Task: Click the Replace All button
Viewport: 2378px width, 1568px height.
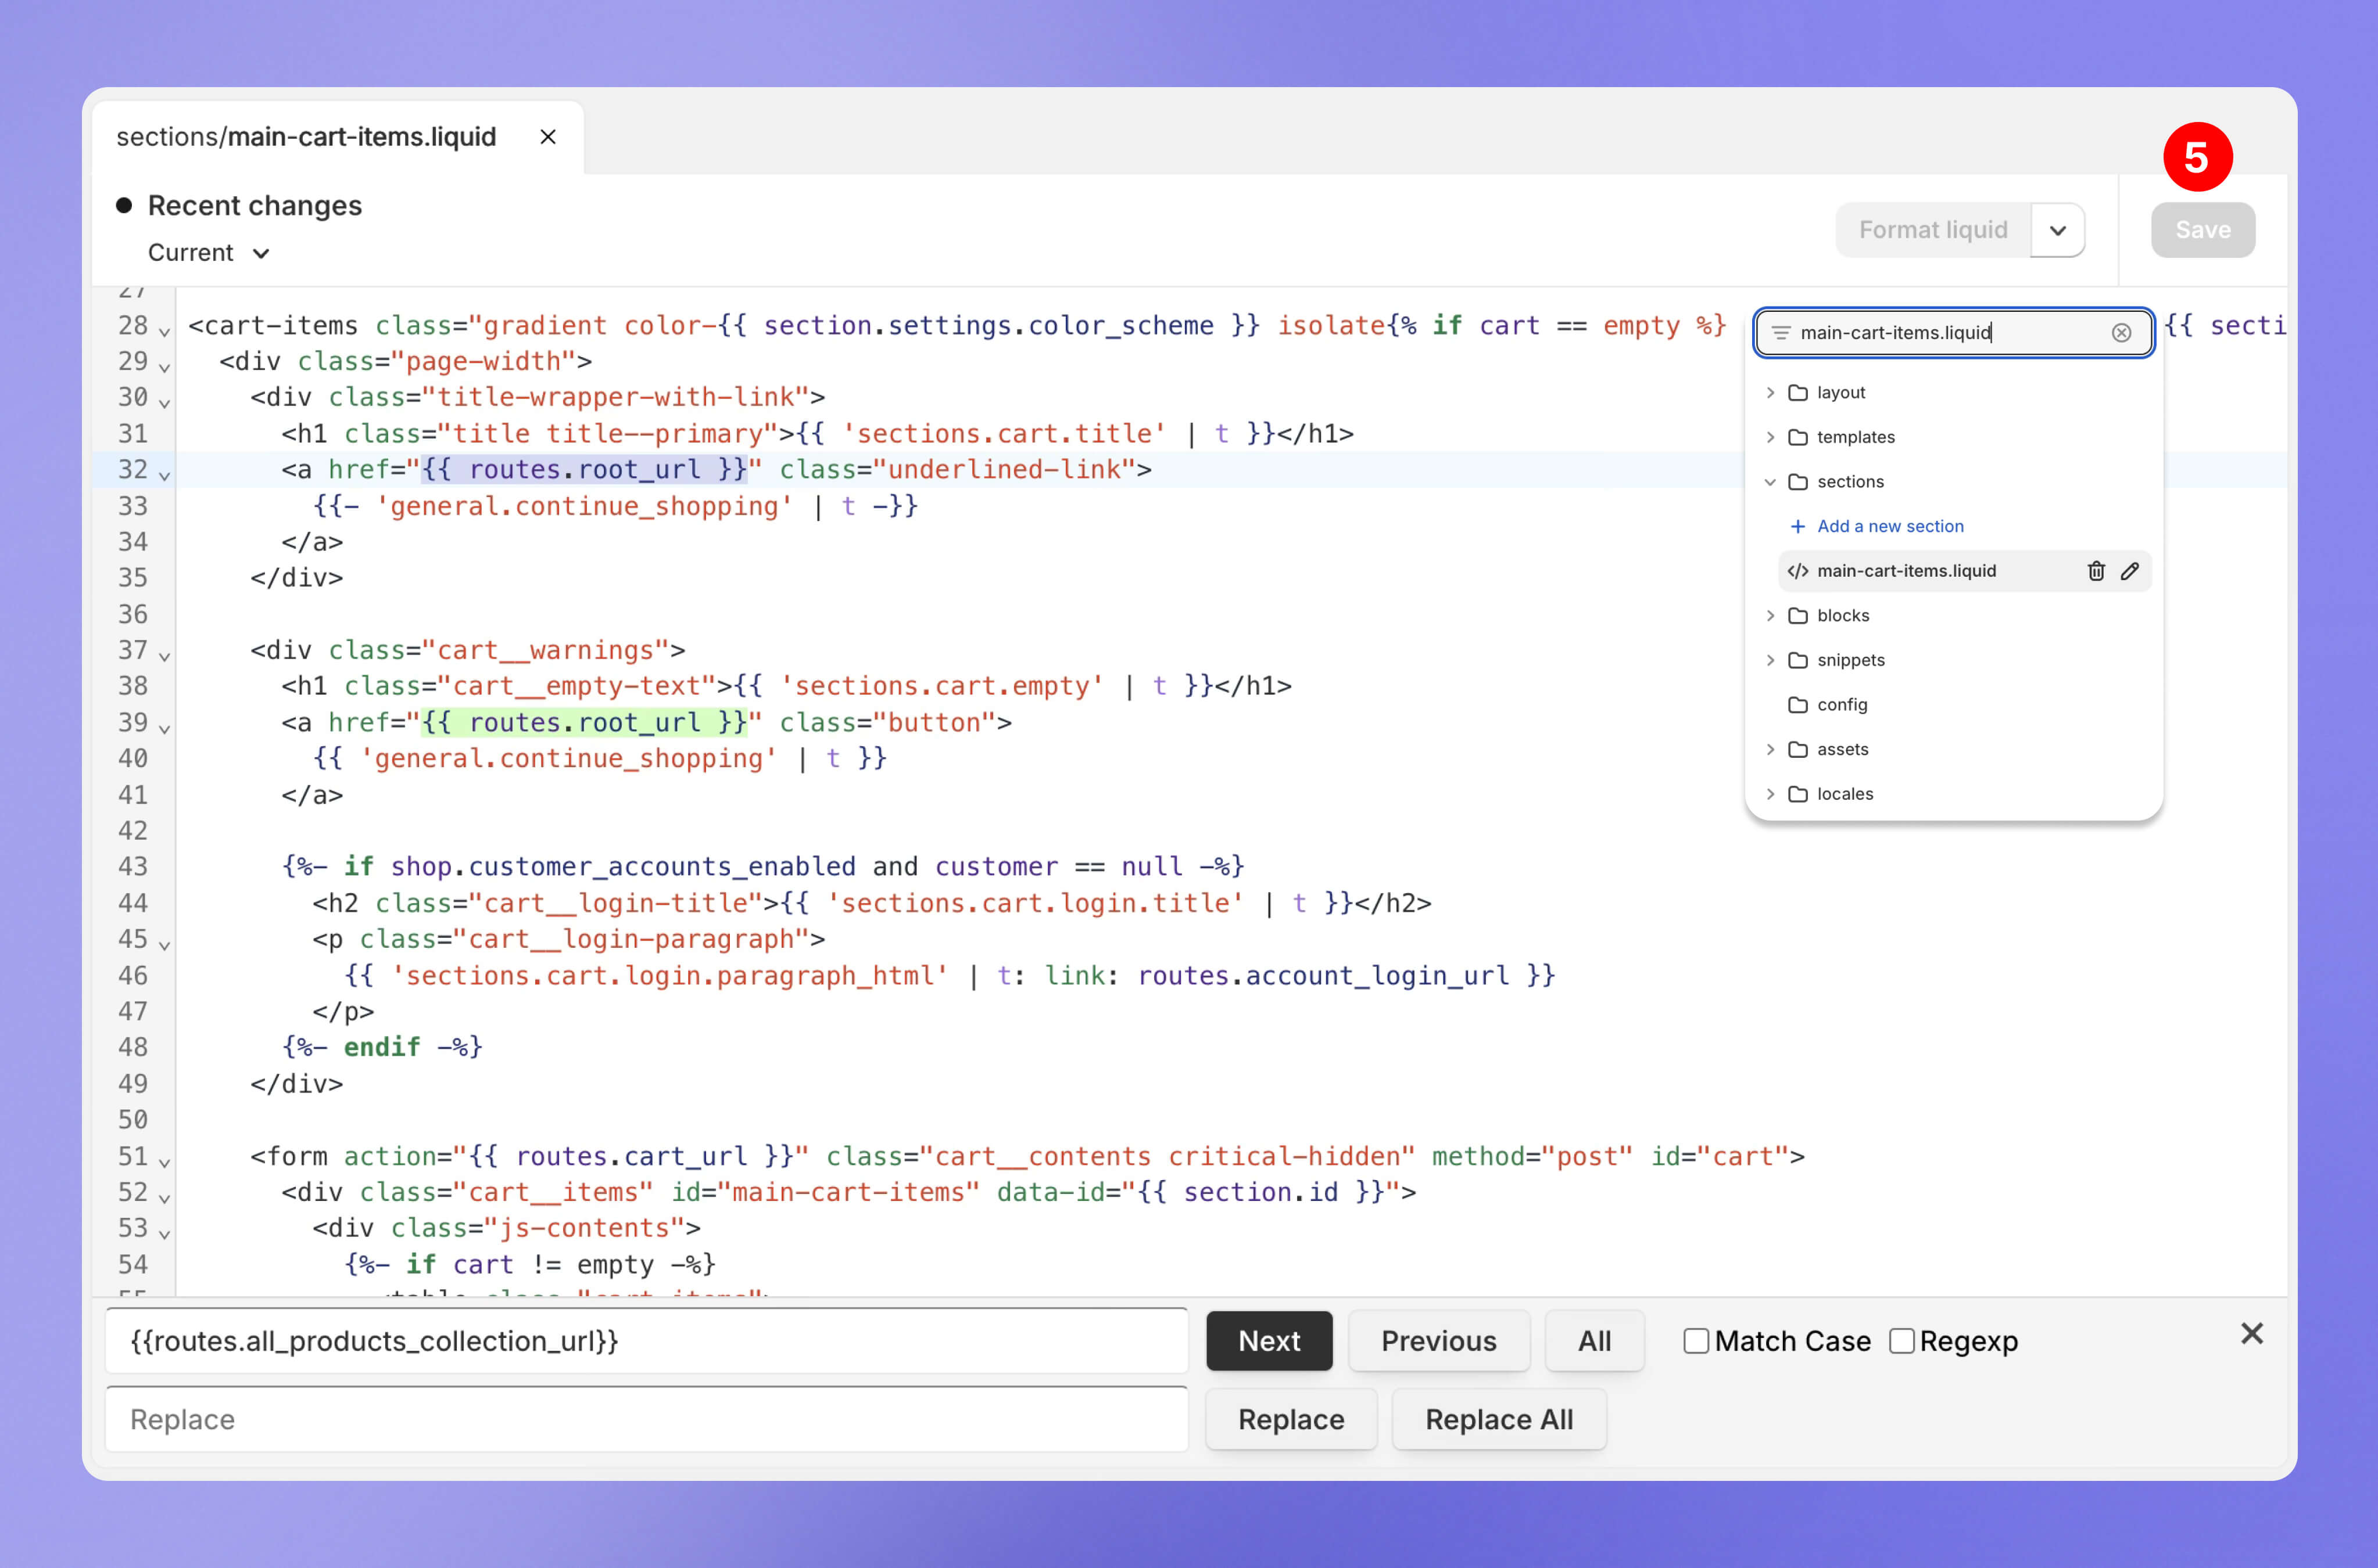Action: 1499,1419
